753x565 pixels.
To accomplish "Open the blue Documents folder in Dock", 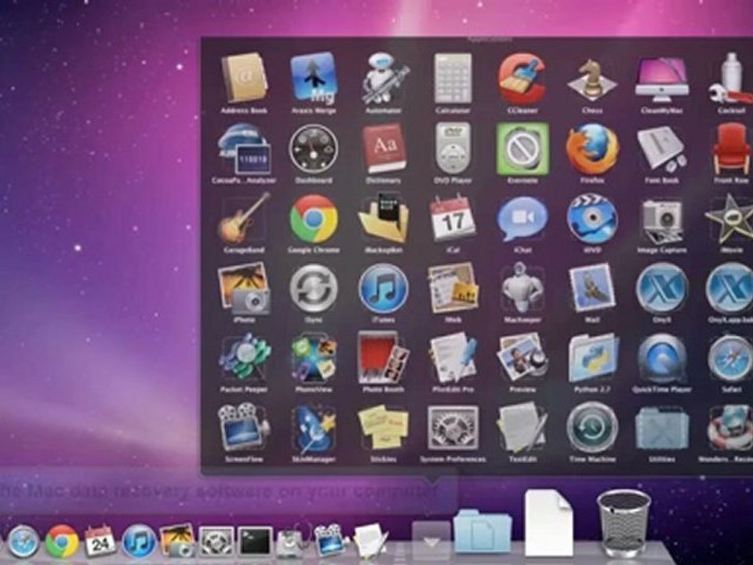I will coord(482,531).
